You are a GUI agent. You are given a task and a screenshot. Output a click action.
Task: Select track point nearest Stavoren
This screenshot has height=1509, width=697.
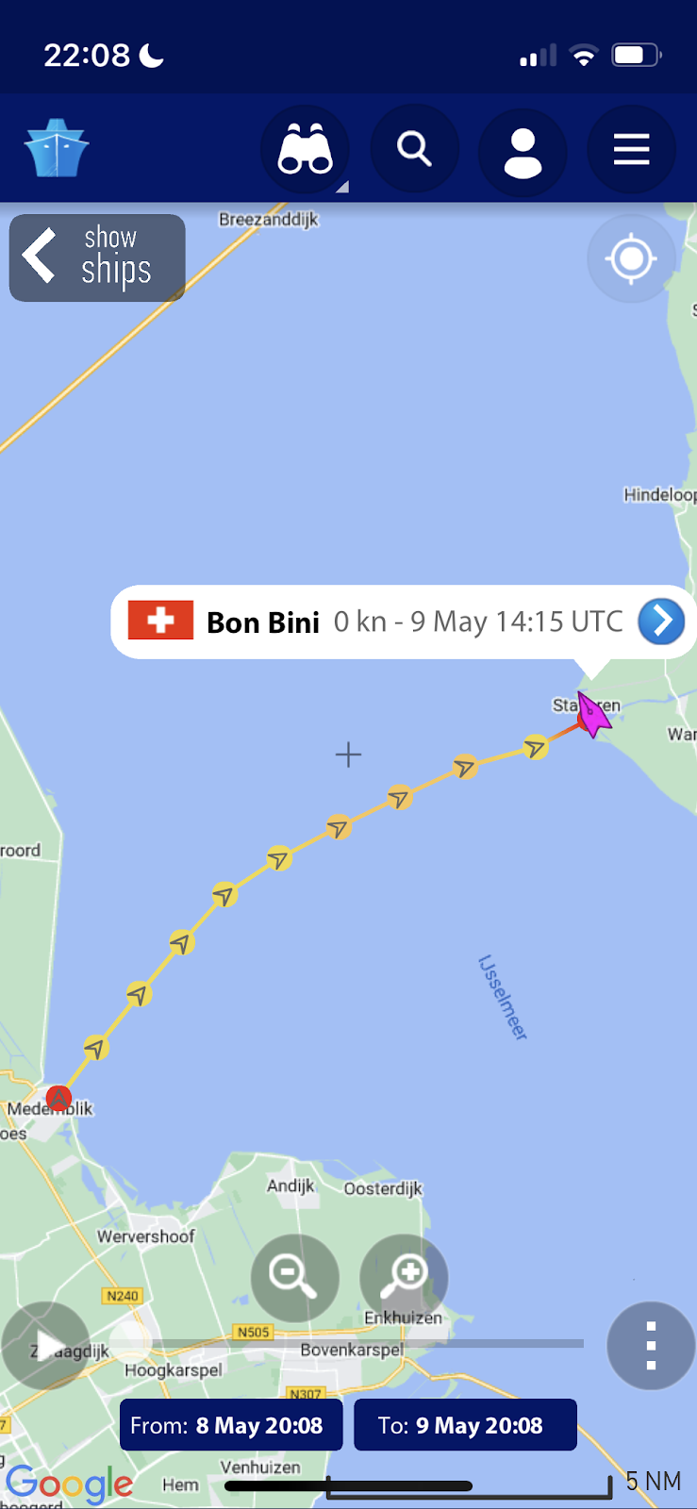click(x=535, y=748)
